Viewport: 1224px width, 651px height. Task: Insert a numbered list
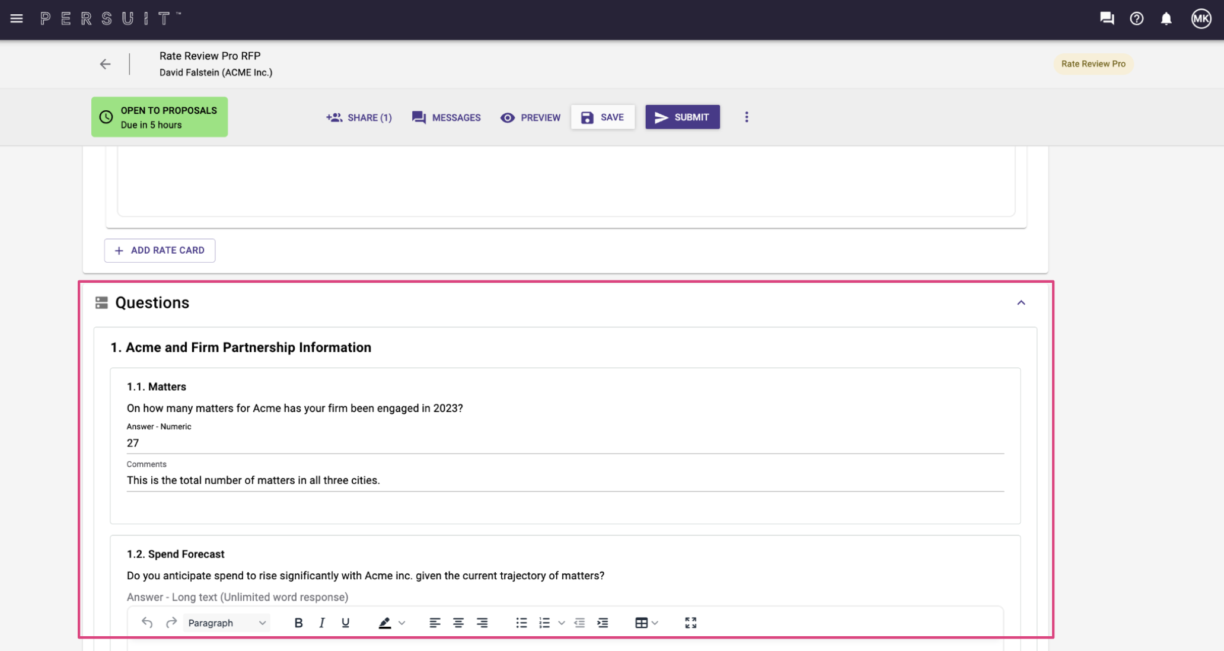[x=544, y=623]
